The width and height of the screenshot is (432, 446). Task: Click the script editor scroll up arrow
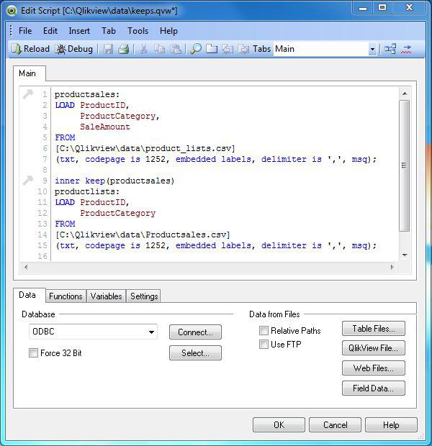click(x=405, y=94)
